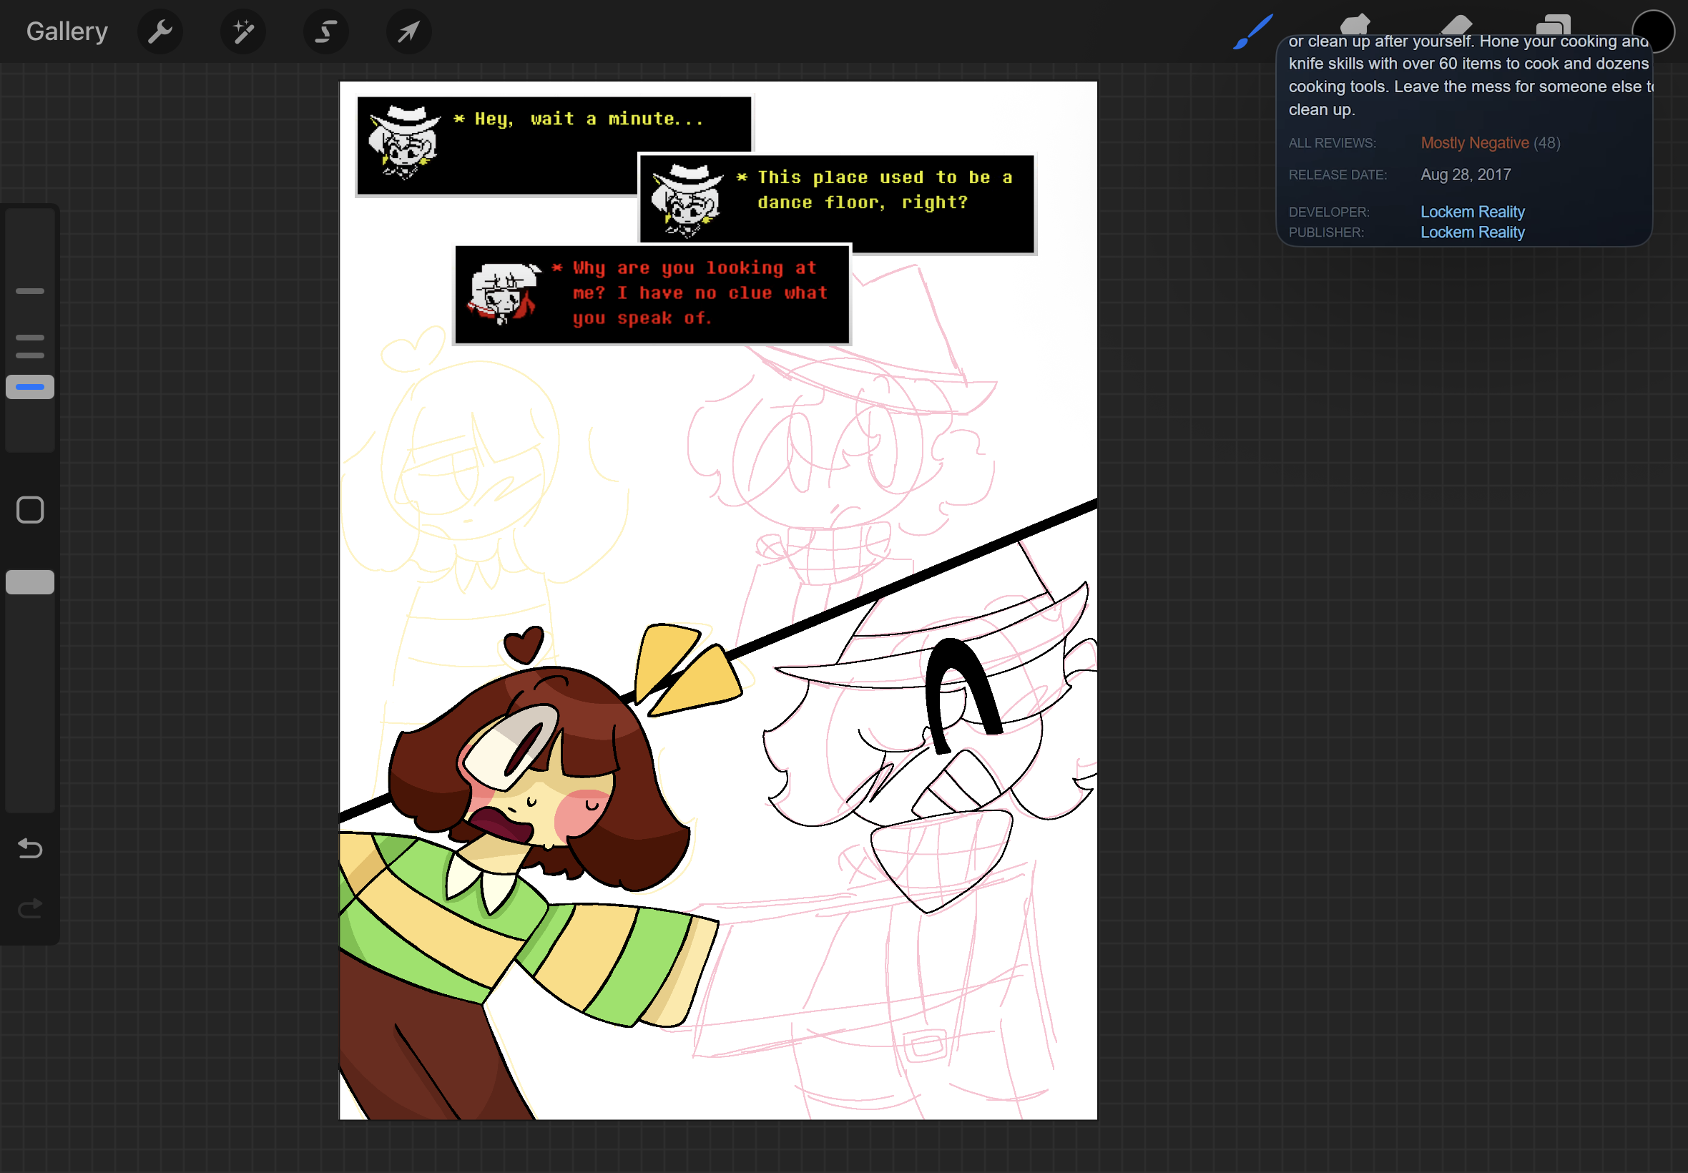Open the Lockem Reality developer link
The width and height of the screenshot is (1688, 1173).
(x=1472, y=212)
